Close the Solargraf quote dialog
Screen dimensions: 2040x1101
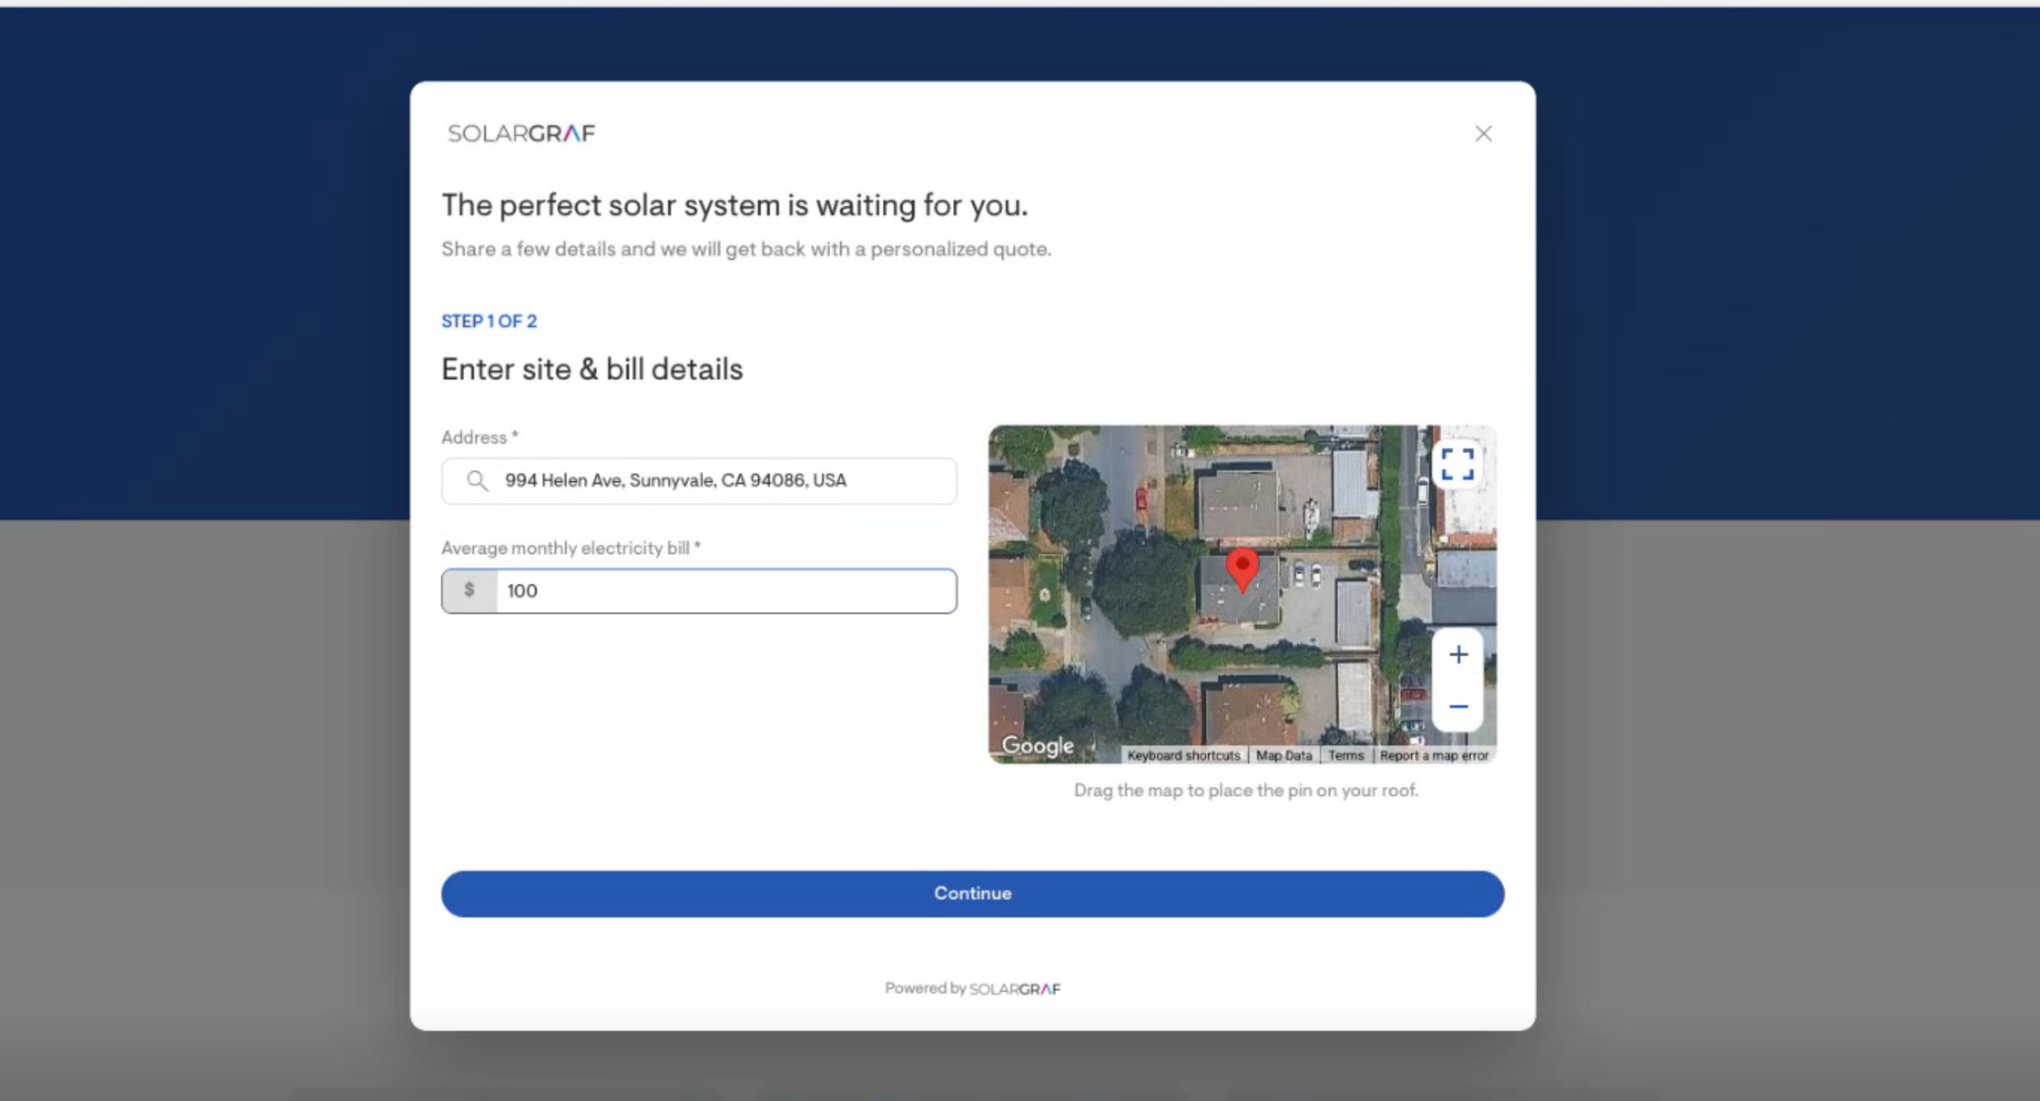[1483, 133]
